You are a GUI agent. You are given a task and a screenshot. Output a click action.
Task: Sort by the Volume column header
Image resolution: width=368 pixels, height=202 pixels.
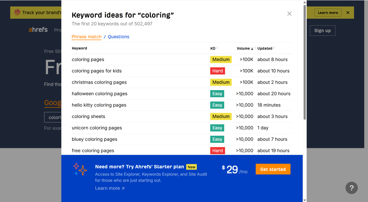(243, 48)
